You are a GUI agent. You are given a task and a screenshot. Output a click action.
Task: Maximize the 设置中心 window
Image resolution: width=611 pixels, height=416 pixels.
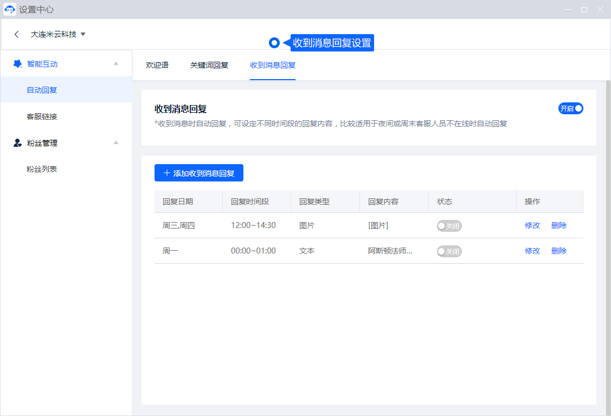[x=584, y=10]
